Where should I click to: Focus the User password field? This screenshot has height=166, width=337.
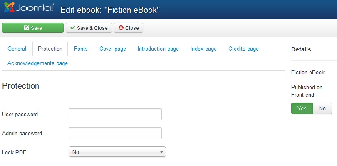tap(115, 114)
